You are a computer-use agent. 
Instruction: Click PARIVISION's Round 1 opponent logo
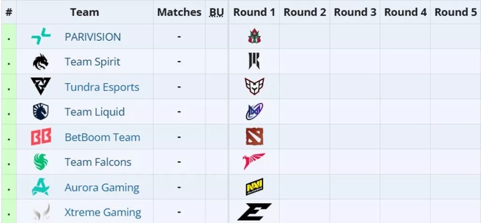(254, 36)
